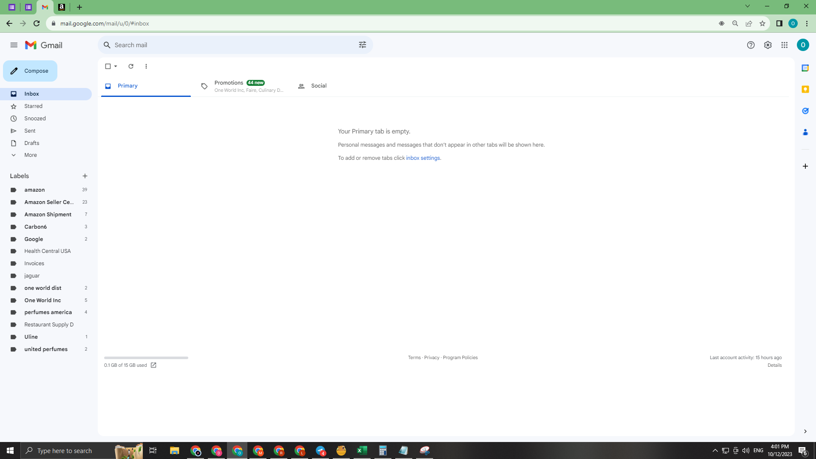
Task: Open Google Contacts side panel
Action: point(805,133)
